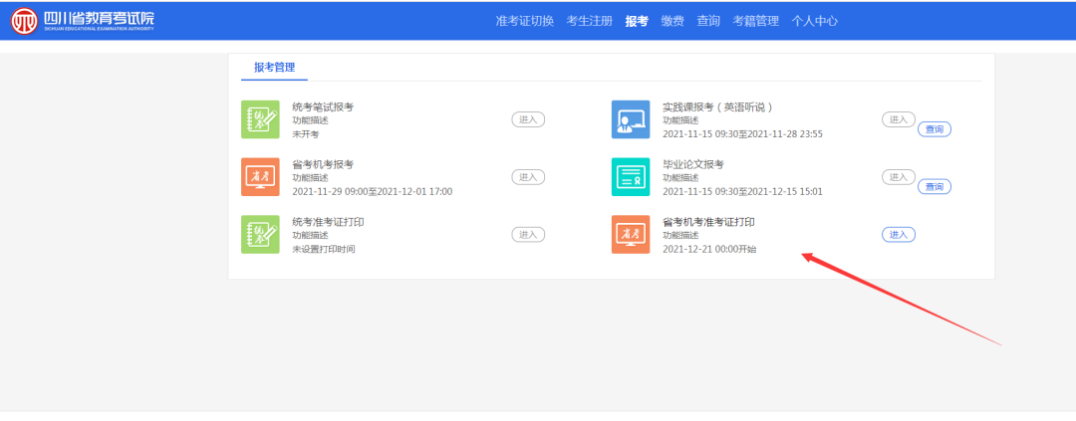The height and width of the screenshot is (421, 1076).
Task: Click the green 统考笔试报考 icon
Action: 260,119
